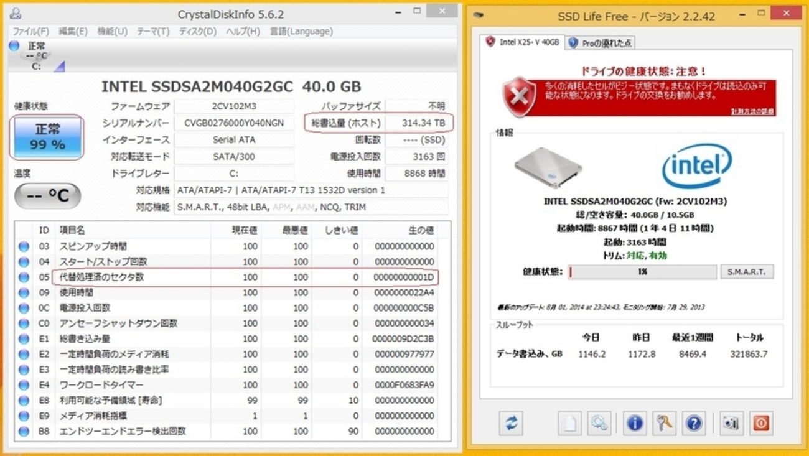Click the status circle for row E4 ワークロードタイマー
This screenshot has width=809, height=456.
(24, 385)
